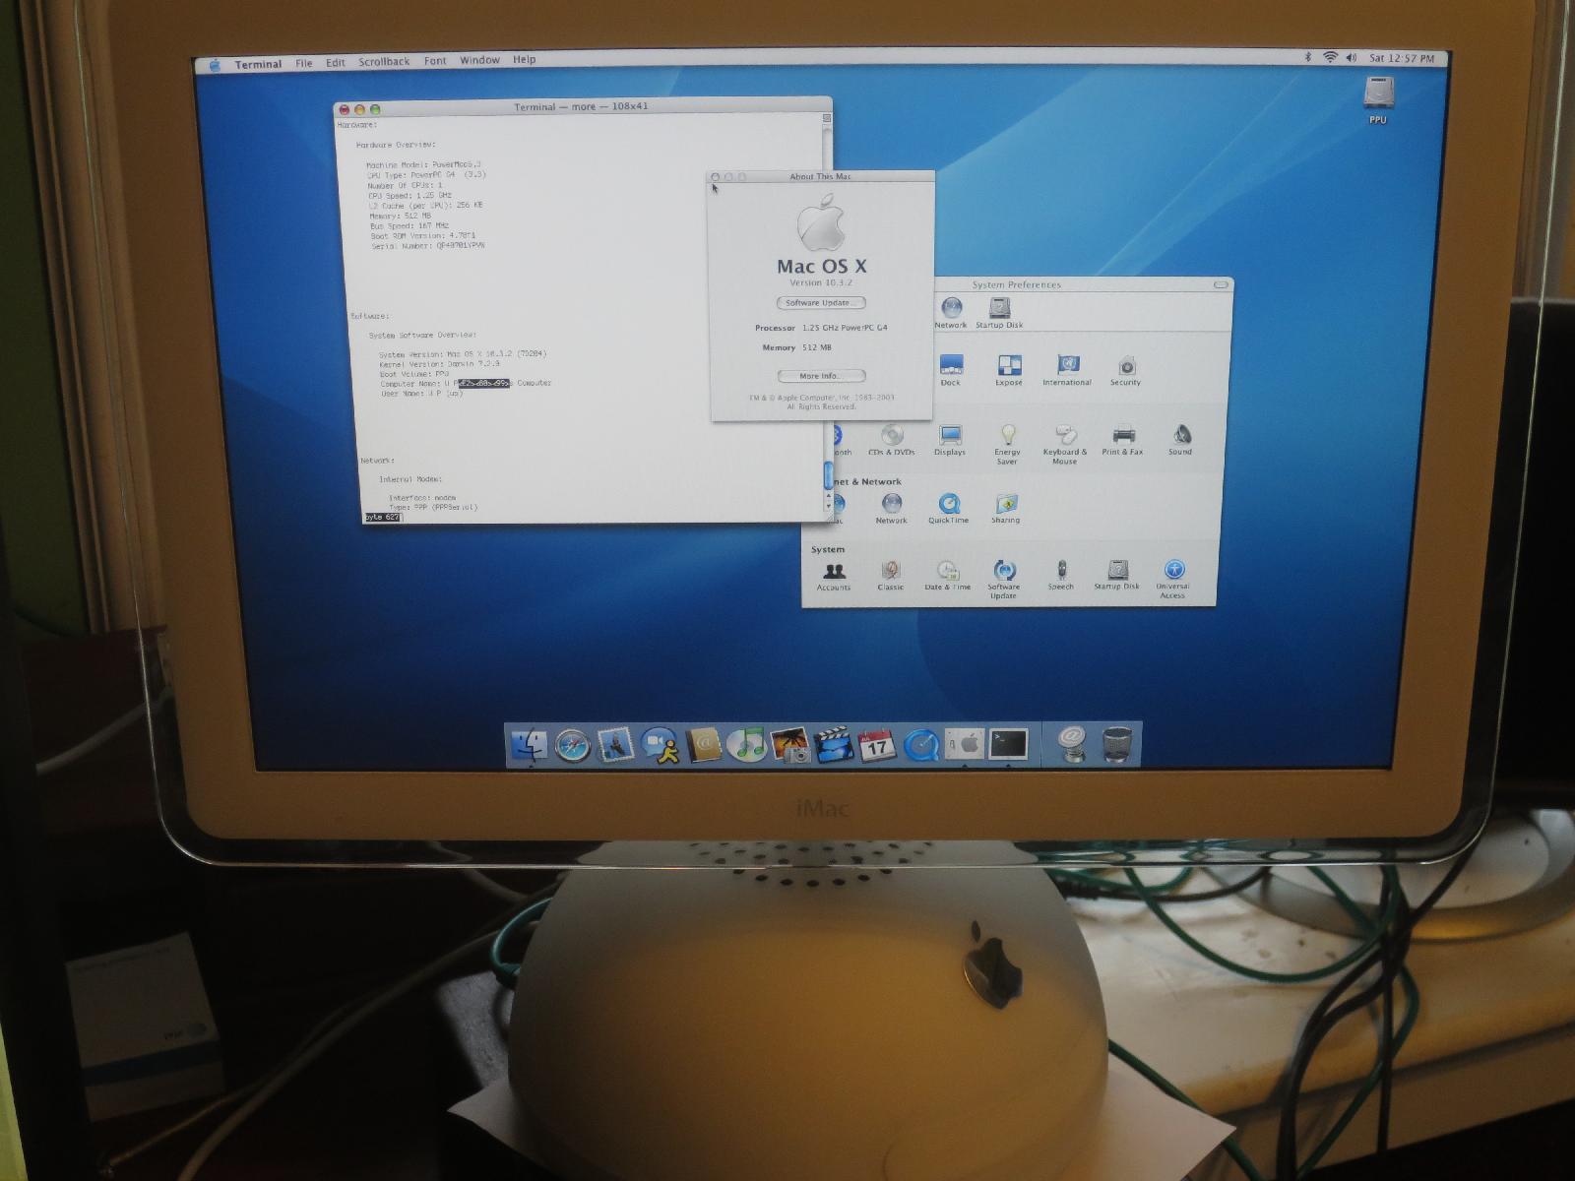Click the volume icon in menu bar

pos(1352,58)
